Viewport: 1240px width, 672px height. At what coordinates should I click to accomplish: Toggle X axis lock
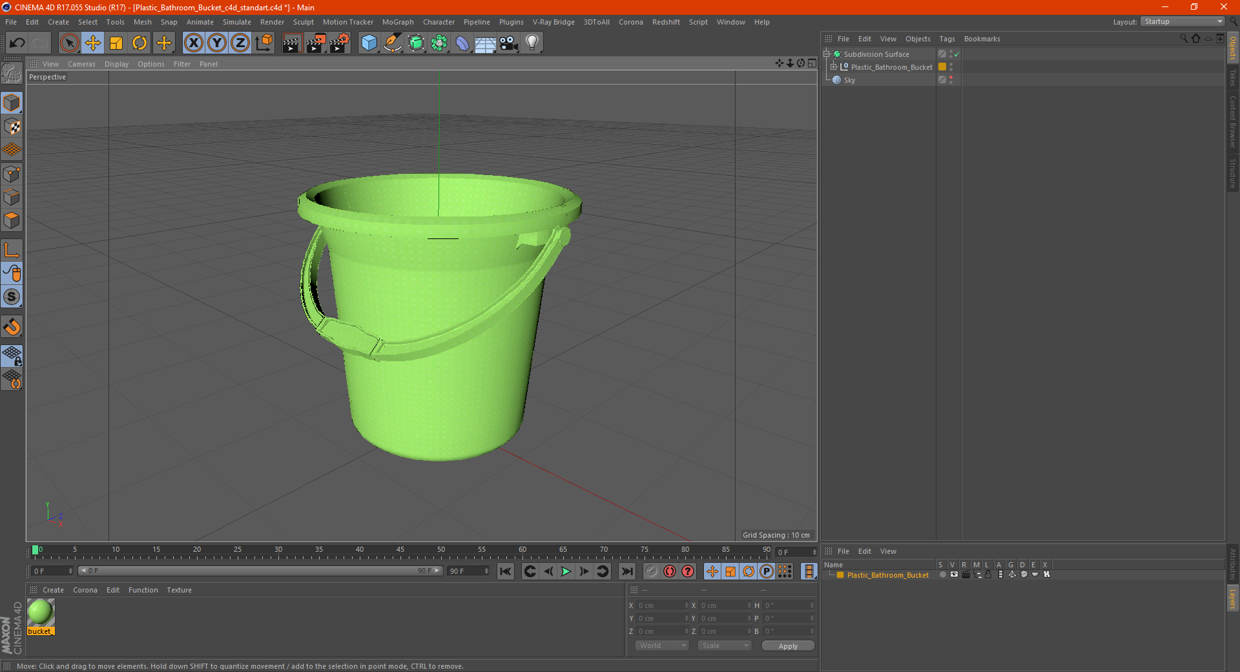tap(193, 43)
